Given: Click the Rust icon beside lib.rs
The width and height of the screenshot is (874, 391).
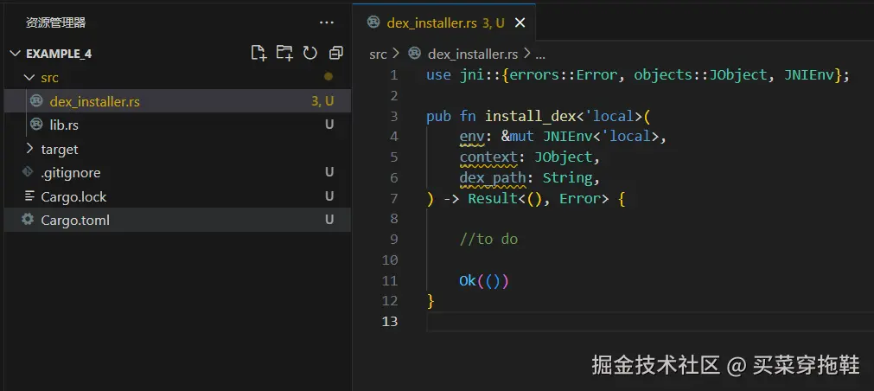Looking at the screenshot, I should tap(36, 124).
